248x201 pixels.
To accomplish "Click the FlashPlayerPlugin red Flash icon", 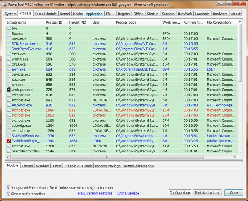I will 9,141.
